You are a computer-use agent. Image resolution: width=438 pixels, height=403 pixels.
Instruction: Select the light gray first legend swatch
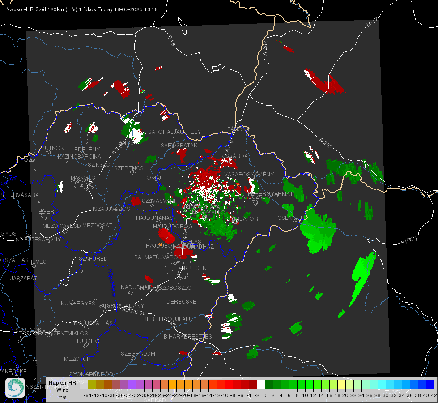(84, 385)
